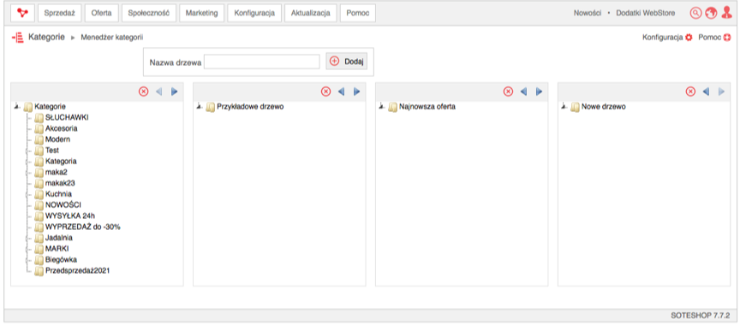Select the maka2 category label
This screenshot has height=325, width=740.
pyautogui.click(x=57, y=173)
